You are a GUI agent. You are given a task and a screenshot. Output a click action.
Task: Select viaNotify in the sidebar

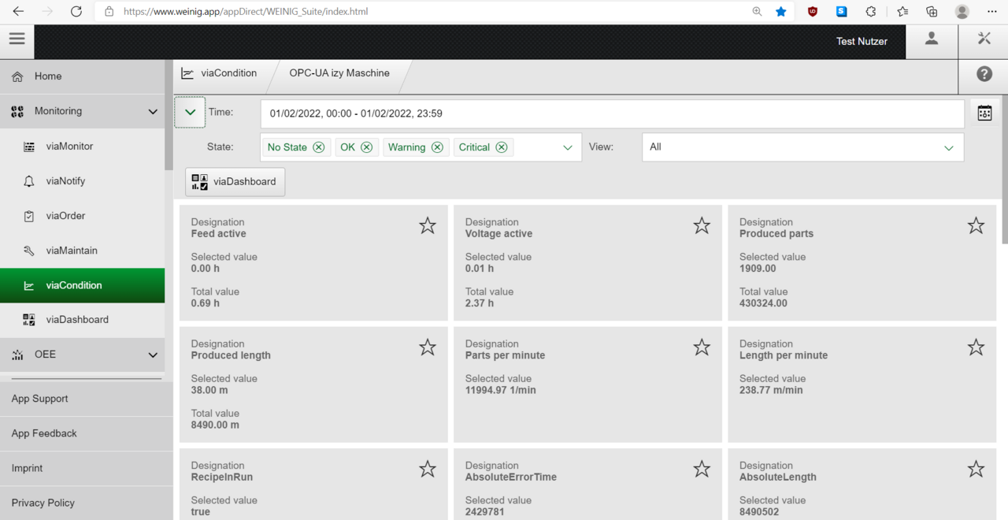(82, 181)
